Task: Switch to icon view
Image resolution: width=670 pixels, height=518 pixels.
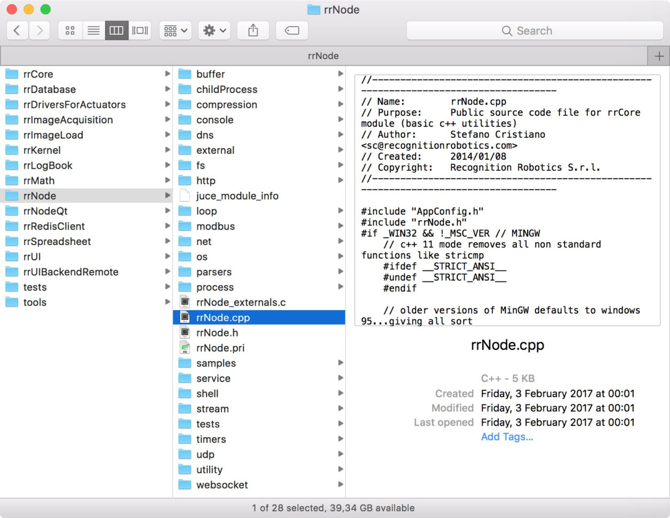Action: tap(70, 30)
